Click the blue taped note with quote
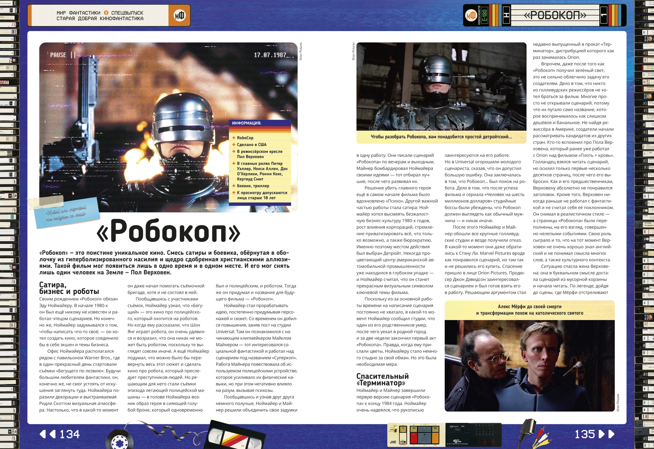The height and width of the screenshot is (449, 654). pos(66,212)
